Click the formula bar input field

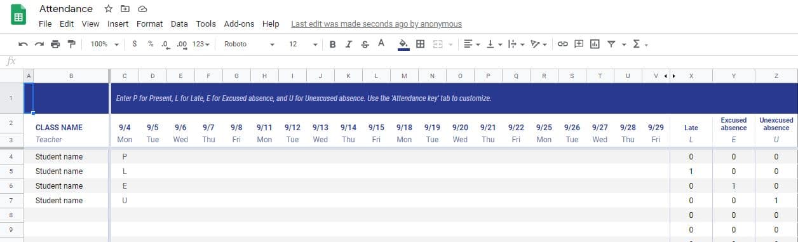(x=407, y=62)
